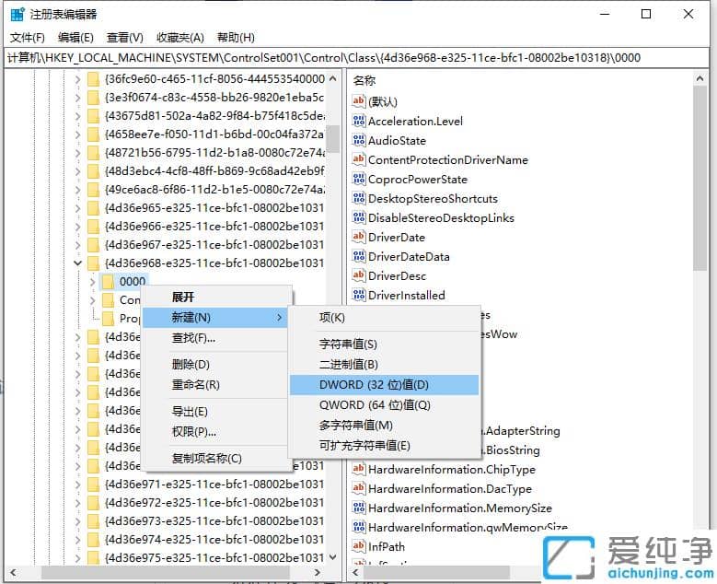Click the folder icon of key 0000

(108, 281)
